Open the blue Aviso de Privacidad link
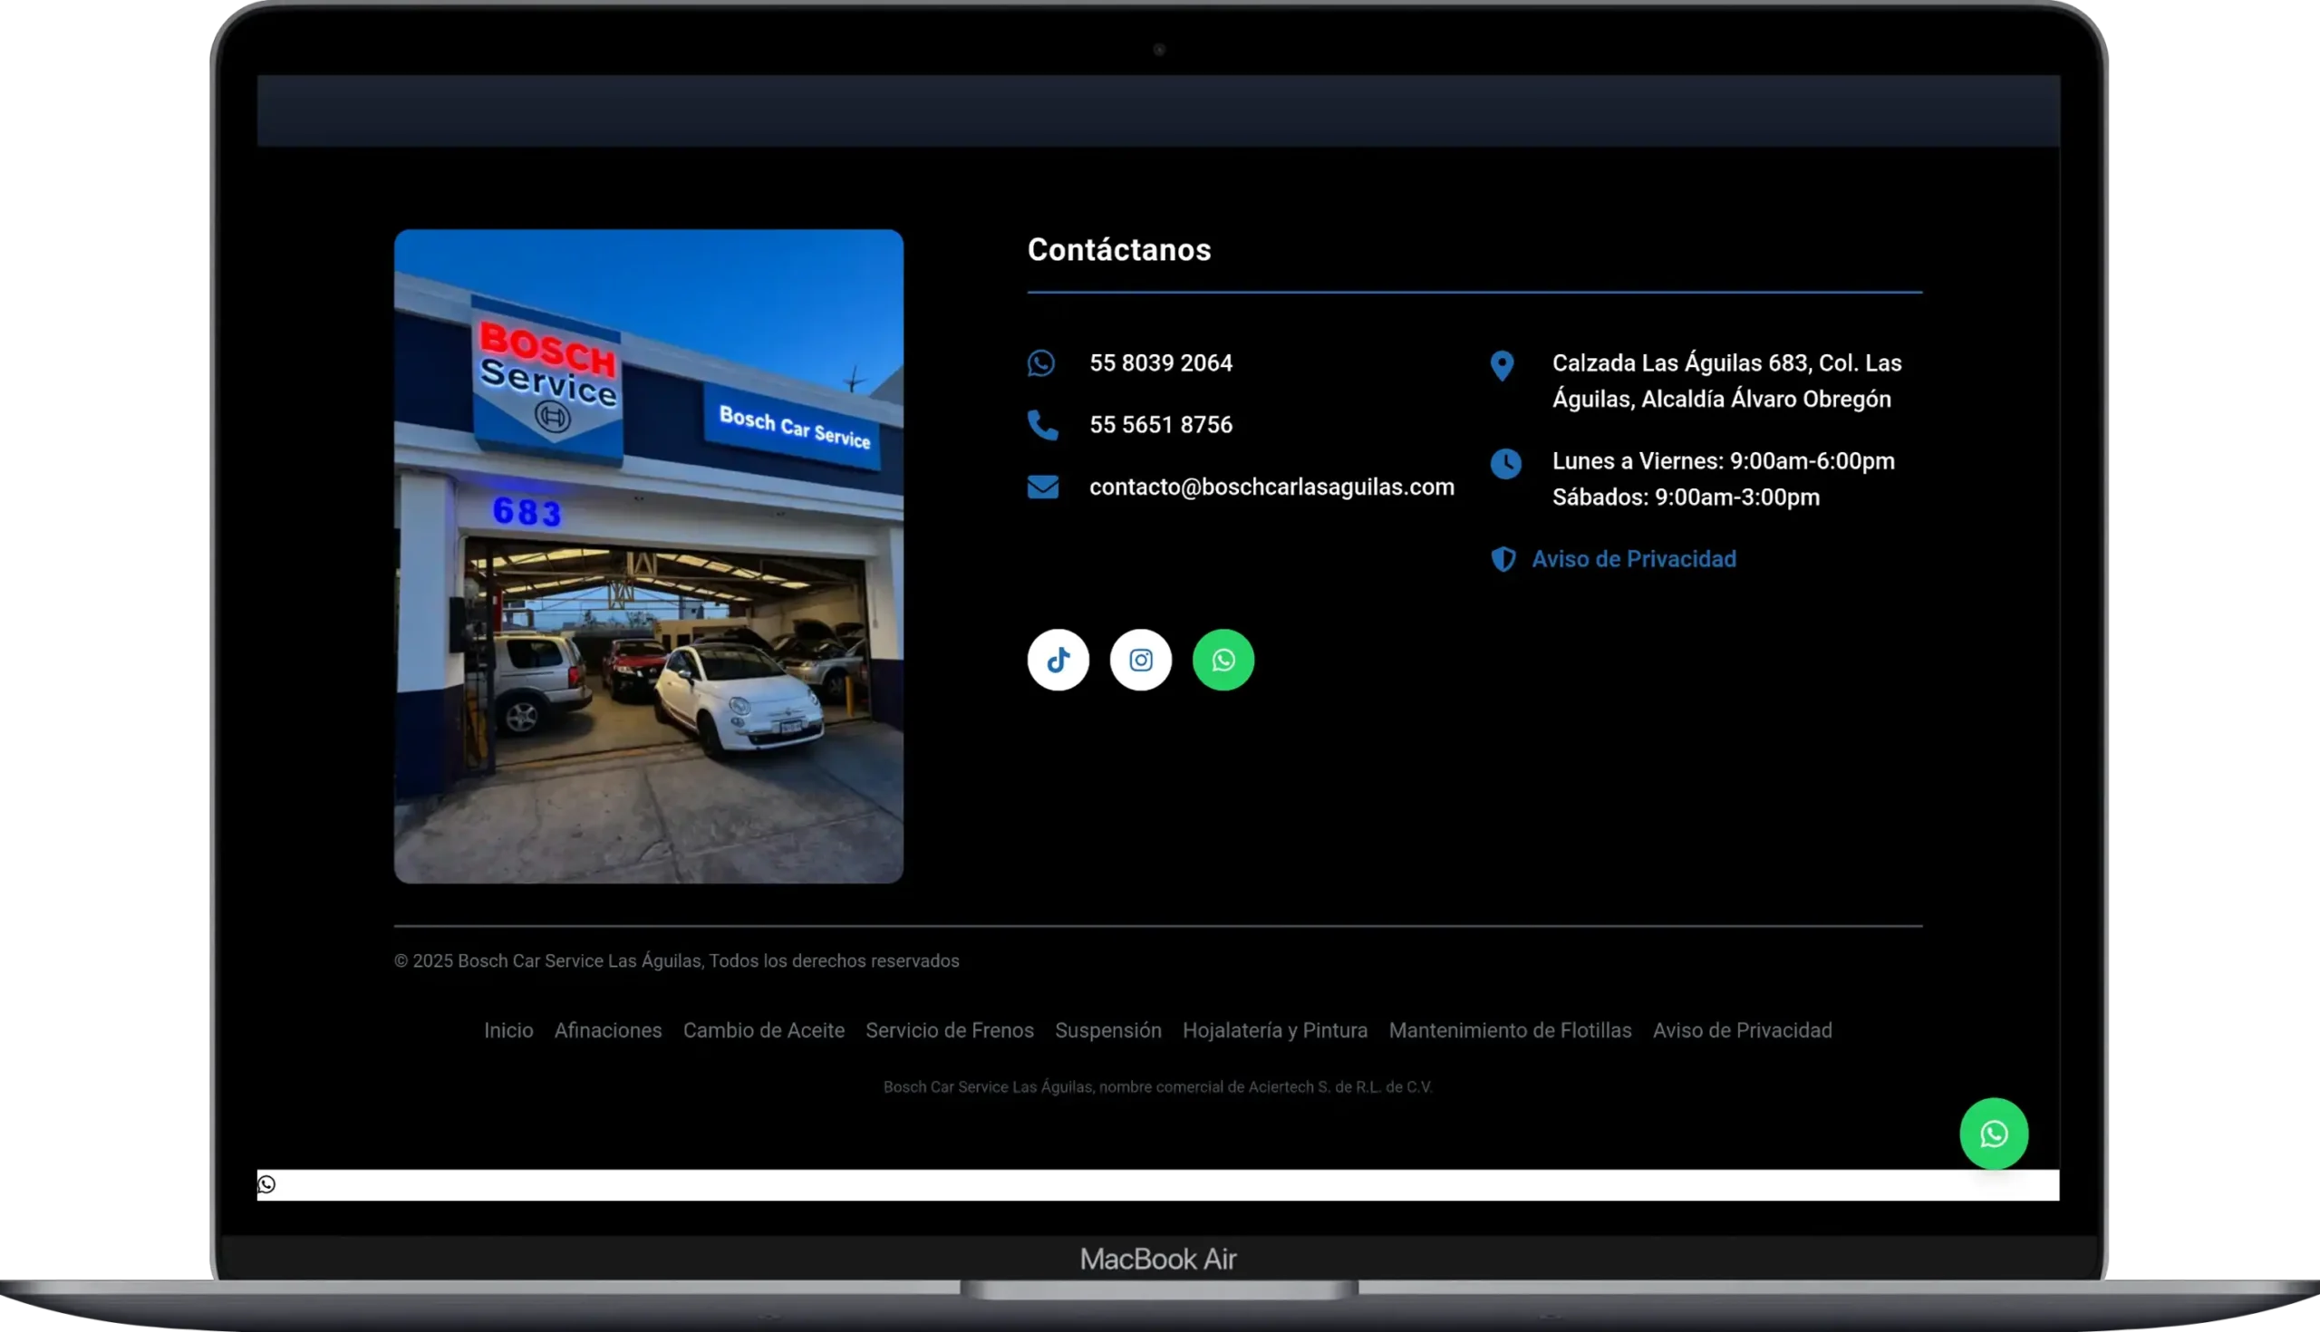 1633,559
